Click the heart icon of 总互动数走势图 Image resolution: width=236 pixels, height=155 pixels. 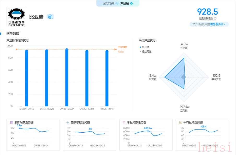tap(124, 122)
